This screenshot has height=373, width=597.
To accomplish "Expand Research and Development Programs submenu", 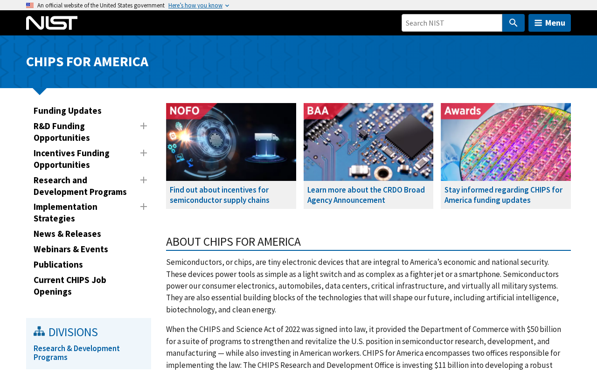I will tap(144, 180).
